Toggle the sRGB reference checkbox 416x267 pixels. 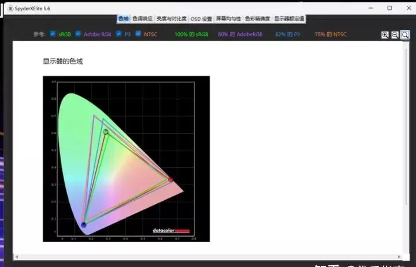[53, 34]
